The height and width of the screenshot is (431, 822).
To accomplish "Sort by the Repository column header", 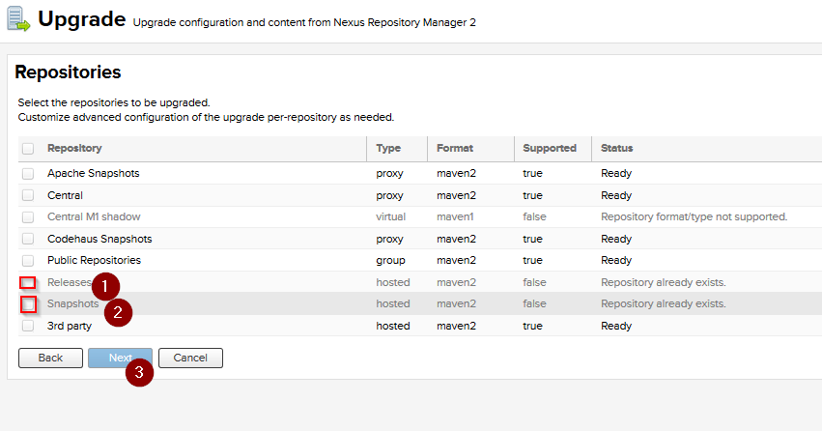I will [x=75, y=148].
